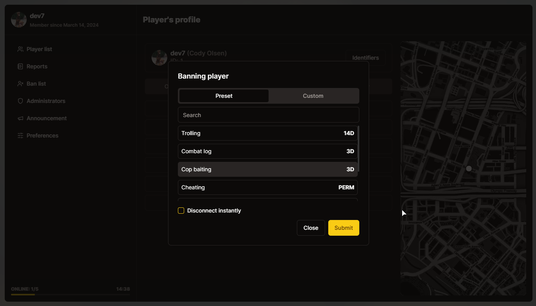Viewport: 536px width, 306px height.
Task: Select the Preset ban tab
Action: [x=223, y=95]
